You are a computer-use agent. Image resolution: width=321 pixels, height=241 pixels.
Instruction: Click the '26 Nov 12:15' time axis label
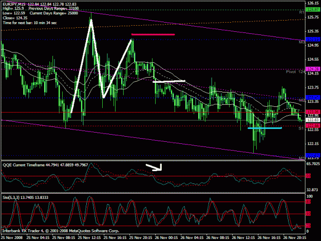pyautogui.click(x=243, y=238)
